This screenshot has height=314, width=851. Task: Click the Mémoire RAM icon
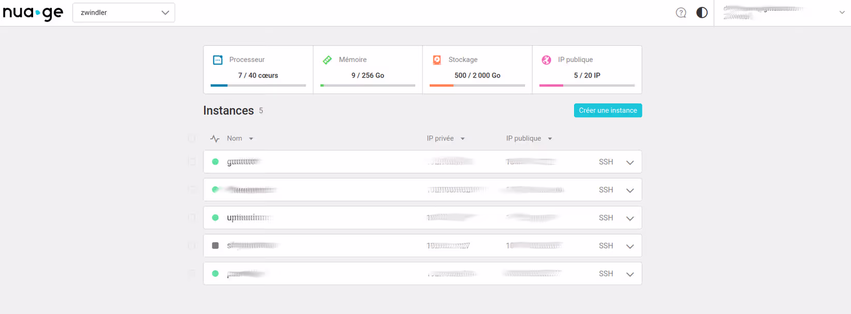(x=327, y=60)
